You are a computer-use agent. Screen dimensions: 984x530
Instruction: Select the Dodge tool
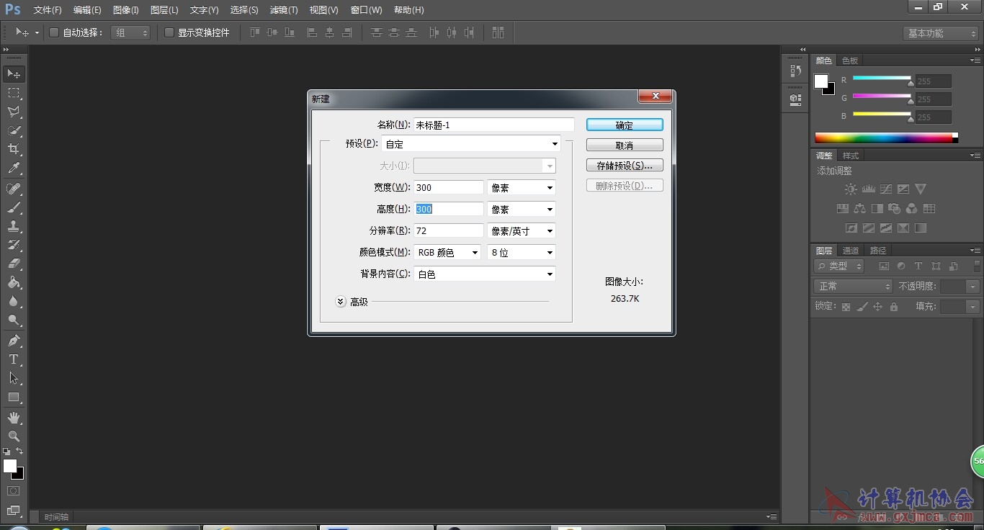pos(14,320)
